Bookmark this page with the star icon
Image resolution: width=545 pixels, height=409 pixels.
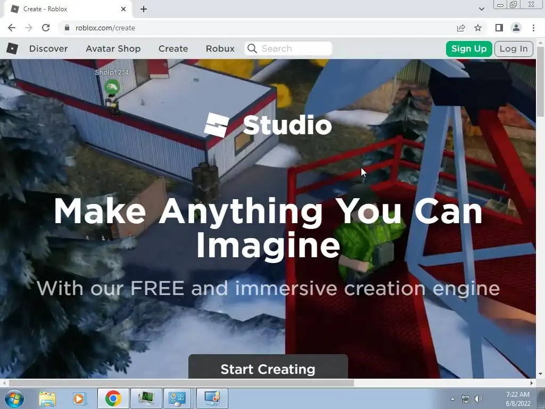[478, 28]
